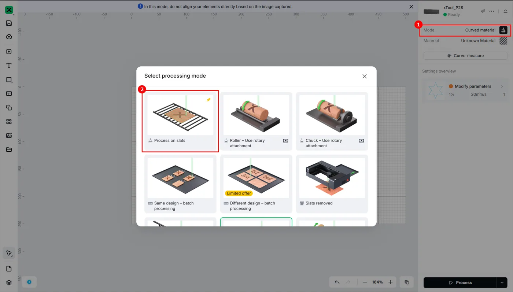513x292 pixels.
Task: Start job with Process button
Action: click(460, 282)
